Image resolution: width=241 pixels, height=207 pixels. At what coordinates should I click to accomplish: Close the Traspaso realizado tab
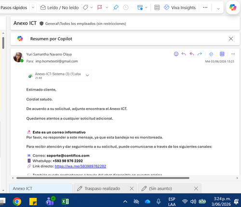coord(132,189)
